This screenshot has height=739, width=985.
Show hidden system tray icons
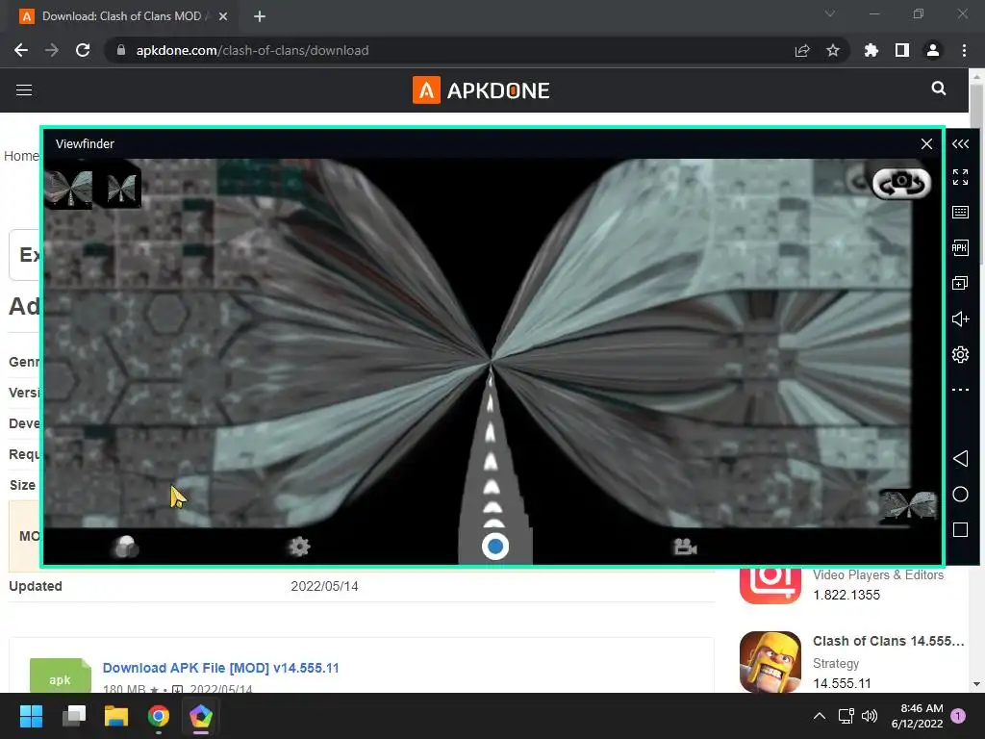point(820,716)
